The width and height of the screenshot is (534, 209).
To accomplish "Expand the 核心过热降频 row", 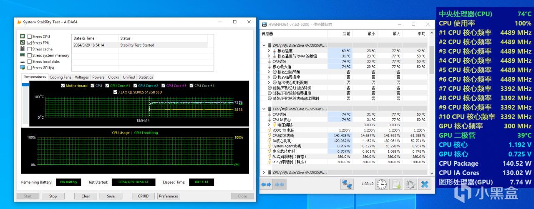I will point(269,72).
